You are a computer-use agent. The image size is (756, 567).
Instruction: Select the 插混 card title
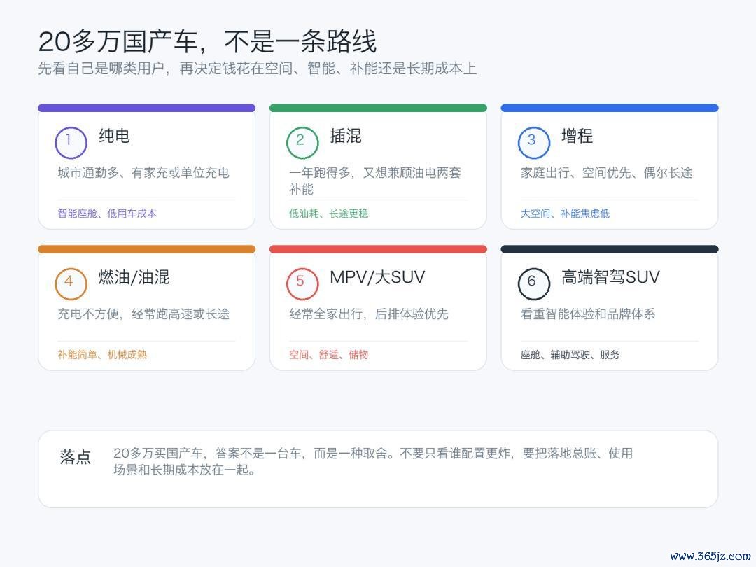(346, 136)
